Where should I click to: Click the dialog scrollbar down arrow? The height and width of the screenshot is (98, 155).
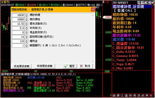click(93, 61)
